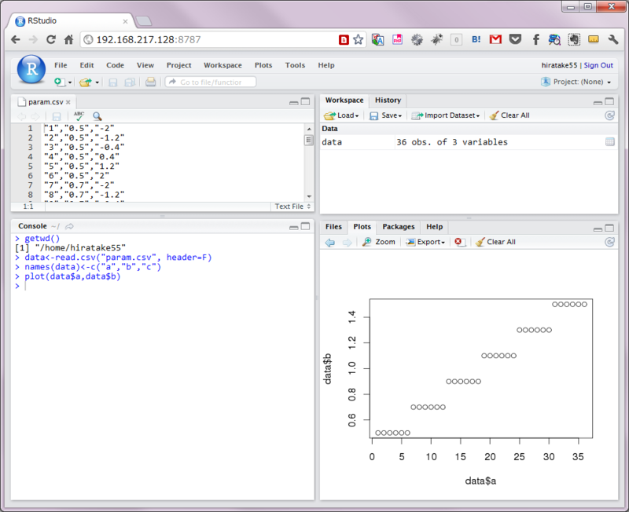Screen dimensions: 629x512
Task: Click the editor save disk icon
Action: coord(57,116)
